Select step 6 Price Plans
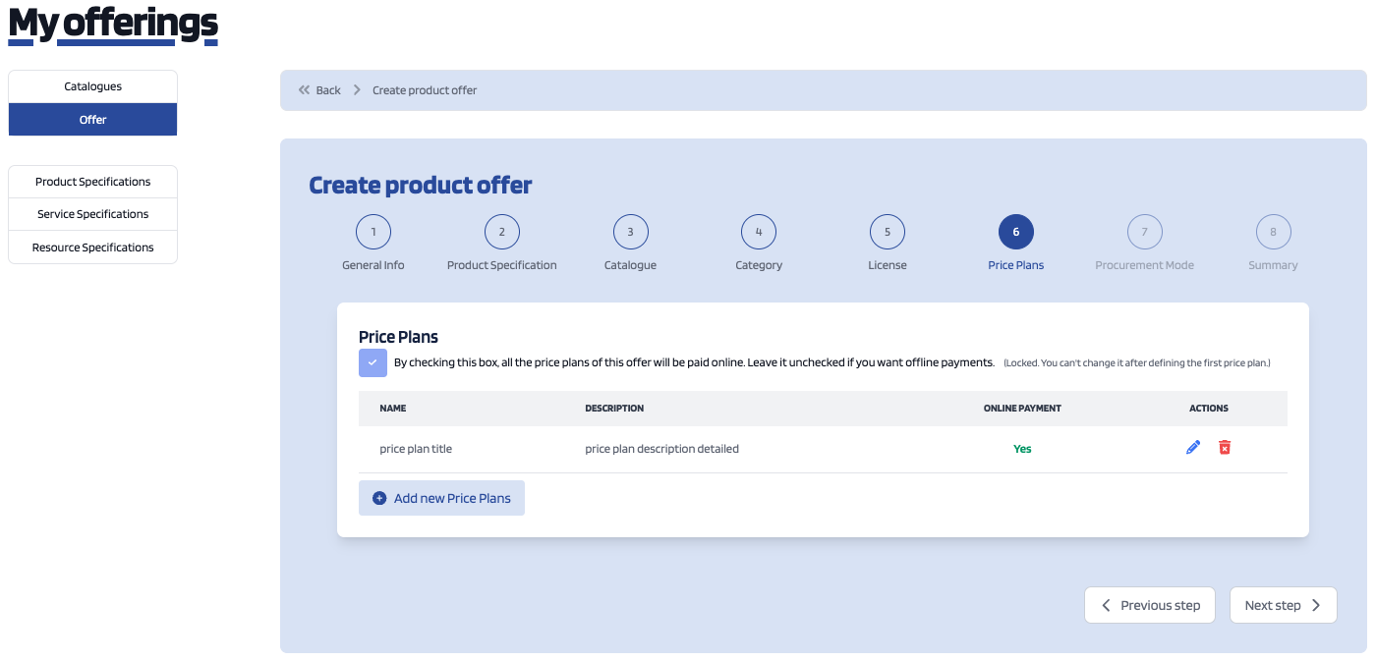The width and height of the screenshot is (1376, 661). tap(1016, 233)
